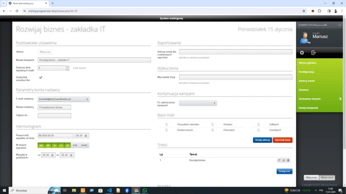Open the 'do' sending hour picker
The width and height of the screenshot is (346, 194).
tap(67, 155)
